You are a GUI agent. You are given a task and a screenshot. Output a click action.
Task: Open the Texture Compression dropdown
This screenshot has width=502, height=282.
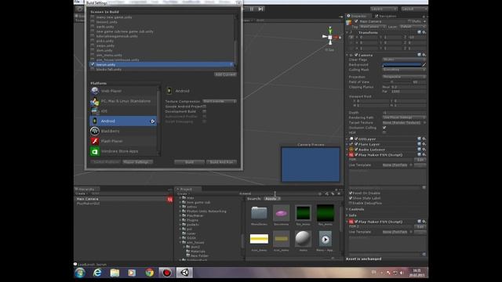(x=220, y=101)
